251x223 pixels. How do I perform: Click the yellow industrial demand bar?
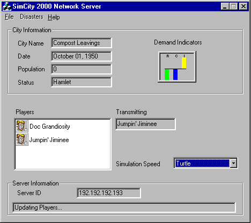pos(184,63)
